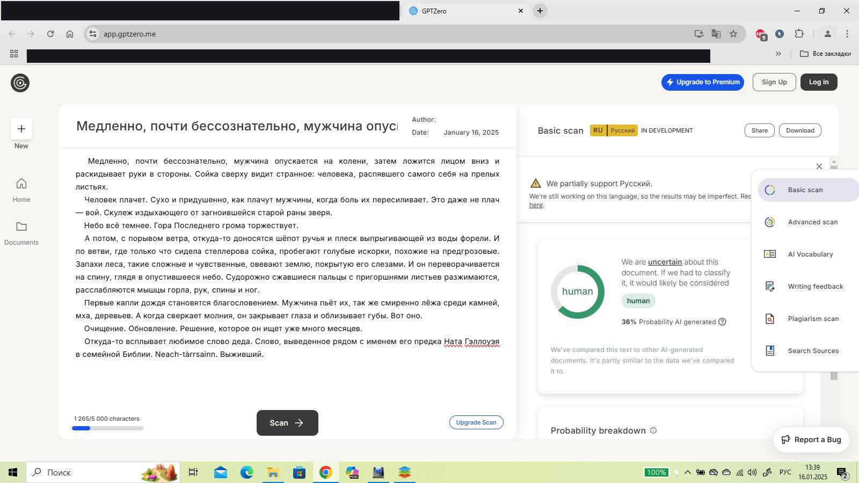
Task: Click Upgrade to Premium button
Action: pos(702,82)
